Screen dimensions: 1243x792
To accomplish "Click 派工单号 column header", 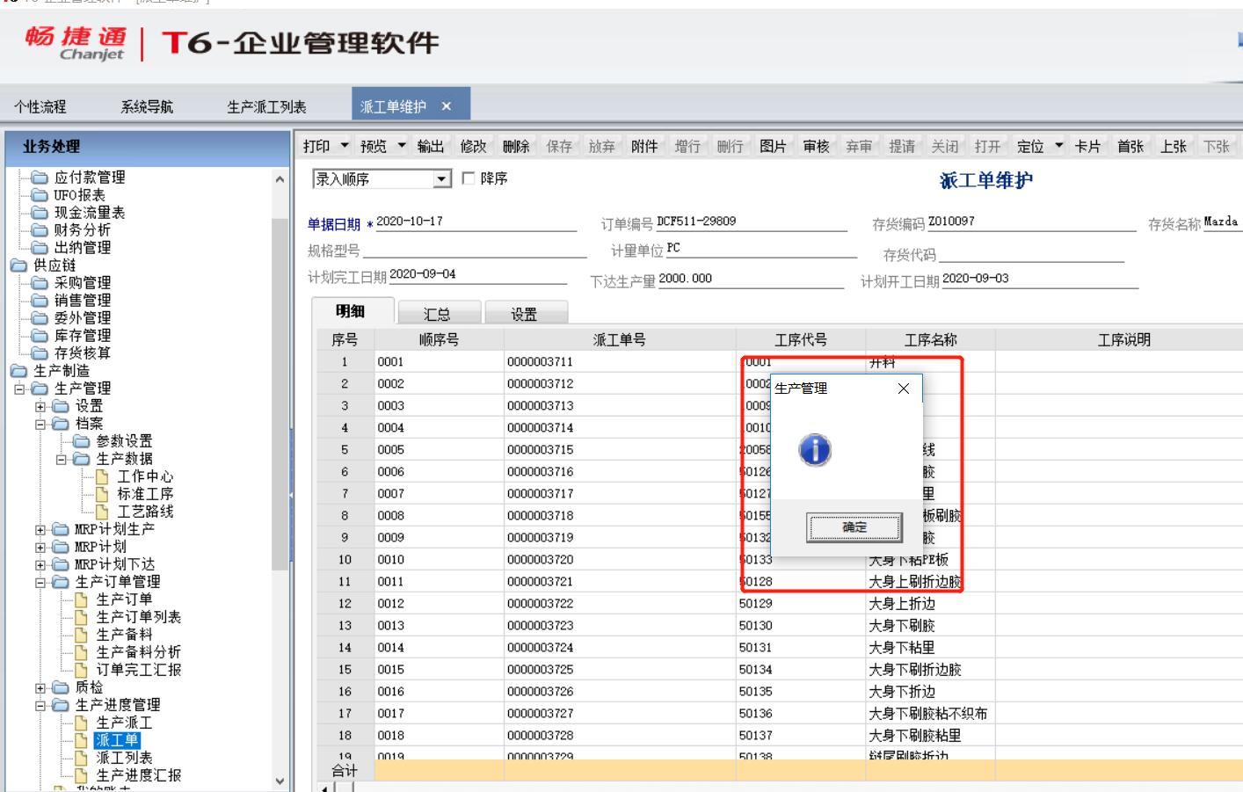I will (x=620, y=339).
